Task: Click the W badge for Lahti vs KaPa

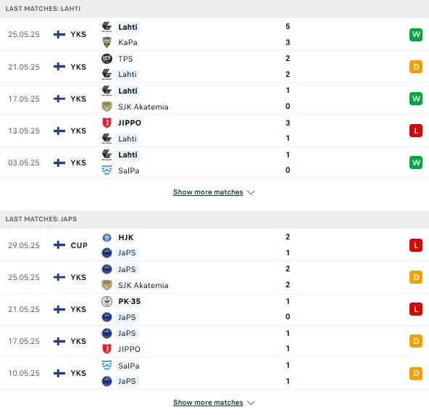Action: pyautogui.click(x=416, y=35)
